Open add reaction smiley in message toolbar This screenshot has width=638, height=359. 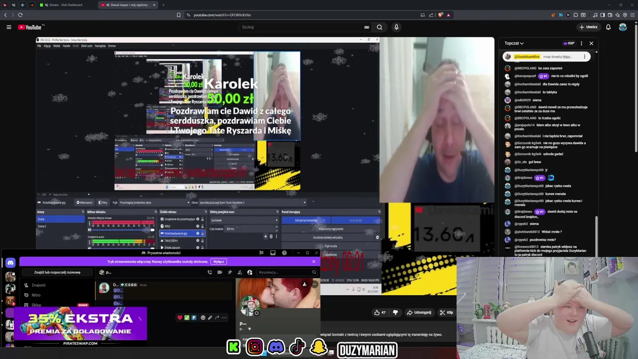coord(203,318)
